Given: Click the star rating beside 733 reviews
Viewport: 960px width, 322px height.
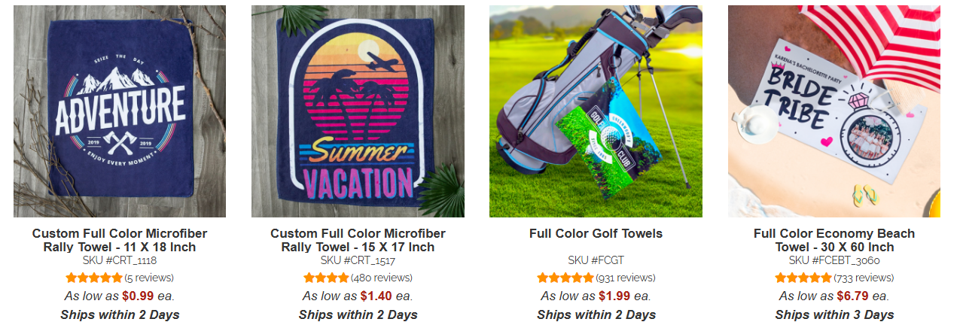Looking at the screenshot, I should click(803, 278).
